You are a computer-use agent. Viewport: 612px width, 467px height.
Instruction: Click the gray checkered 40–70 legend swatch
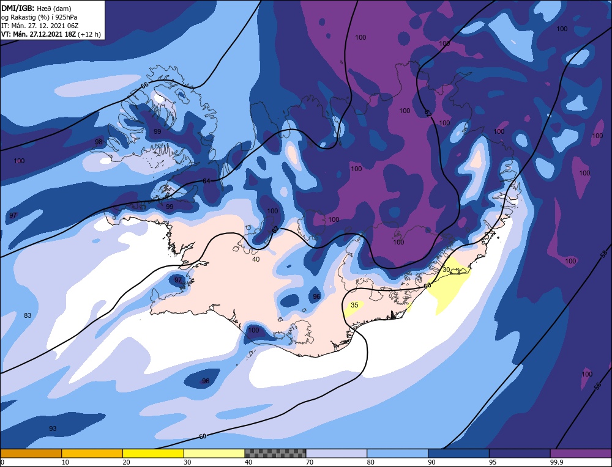click(x=275, y=453)
